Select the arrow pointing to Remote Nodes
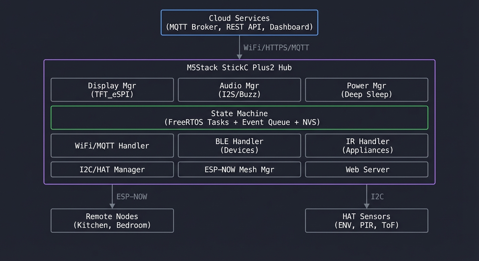The image size is (479, 261). point(112,196)
